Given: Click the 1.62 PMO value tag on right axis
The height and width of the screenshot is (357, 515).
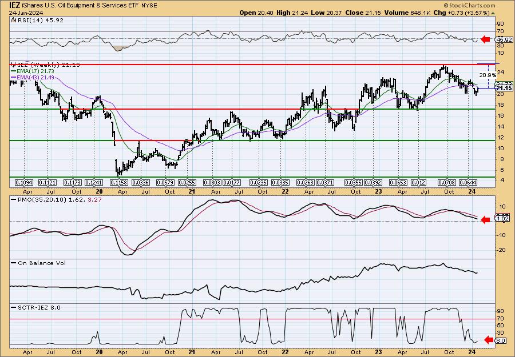Looking at the screenshot, I should point(503,218).
